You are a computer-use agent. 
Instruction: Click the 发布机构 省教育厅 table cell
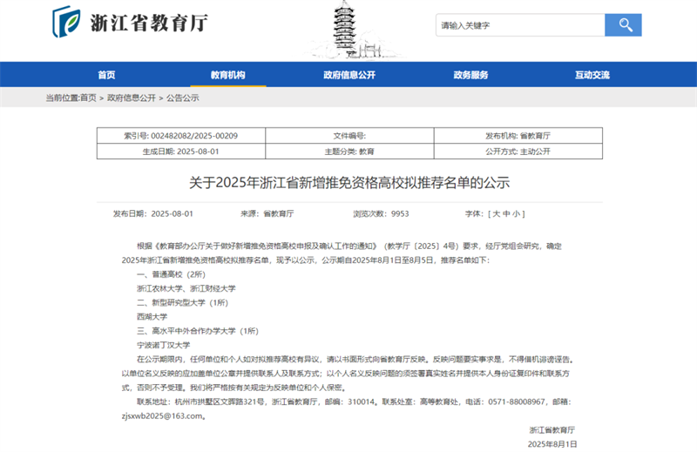click(518, 136)
